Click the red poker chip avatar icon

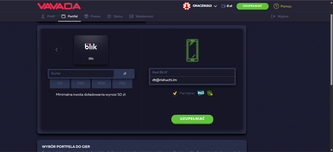(x=187, y=6)
